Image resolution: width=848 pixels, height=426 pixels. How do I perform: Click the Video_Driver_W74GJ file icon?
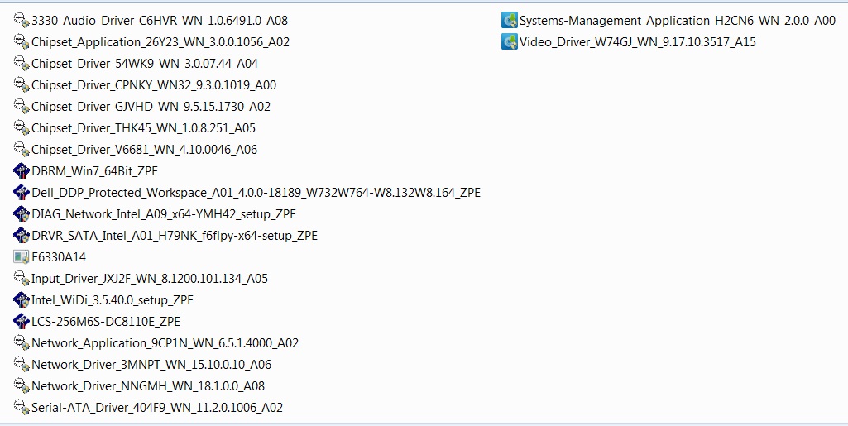(510, 42)
